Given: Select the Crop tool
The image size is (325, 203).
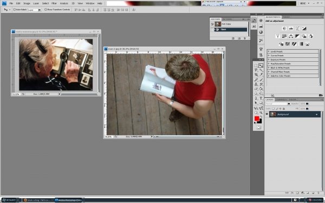Looking at the screenshot, I should (256, 74).
